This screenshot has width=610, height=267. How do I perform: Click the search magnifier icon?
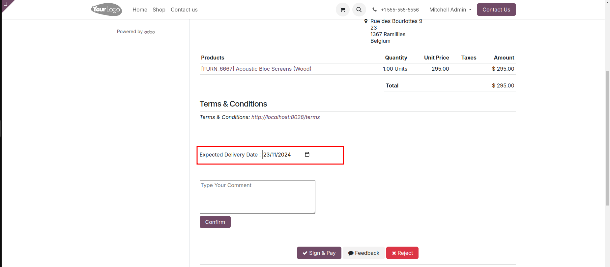[359, 10]
